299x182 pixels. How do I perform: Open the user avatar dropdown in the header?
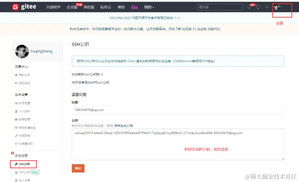(278, 7)
